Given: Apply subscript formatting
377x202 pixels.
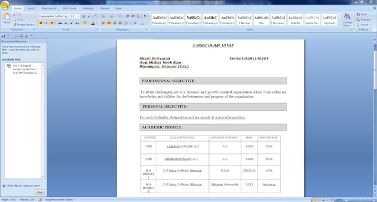Looking at the screenshot, I should (66, 23).
